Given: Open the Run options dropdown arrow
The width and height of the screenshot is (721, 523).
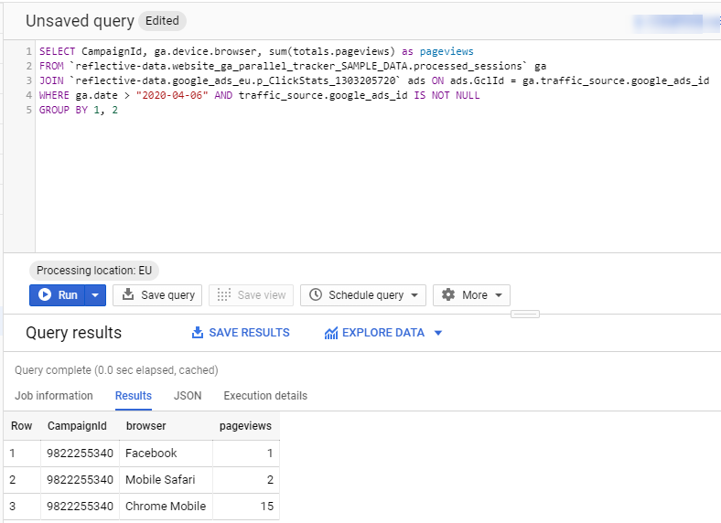Looking at the screenshot, I should click(95, 295).
